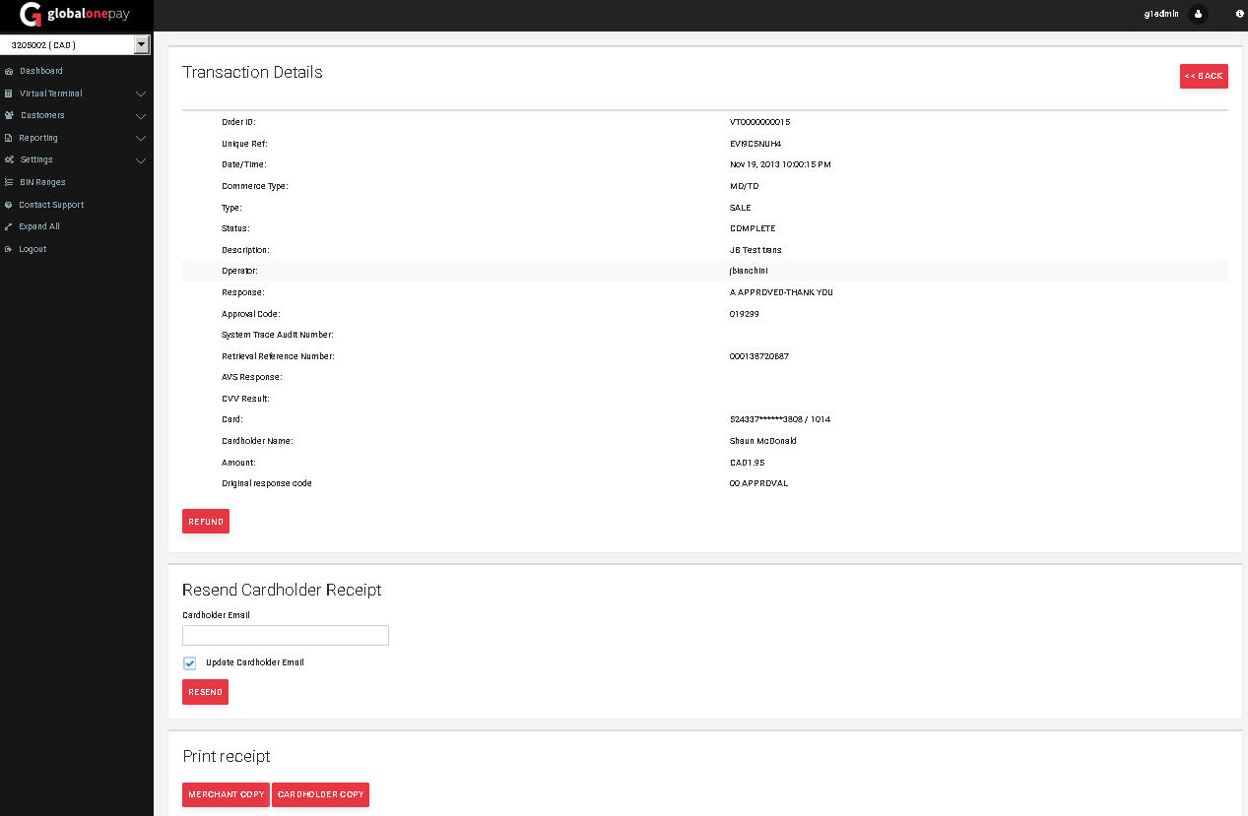Open Settings in the sidebar
The image size is (1248, 816).
click(x=36, y=159)
